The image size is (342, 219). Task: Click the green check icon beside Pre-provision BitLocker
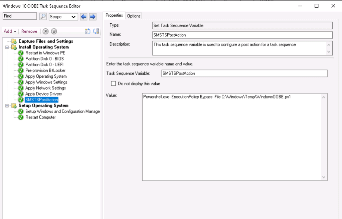coord(21,70)
